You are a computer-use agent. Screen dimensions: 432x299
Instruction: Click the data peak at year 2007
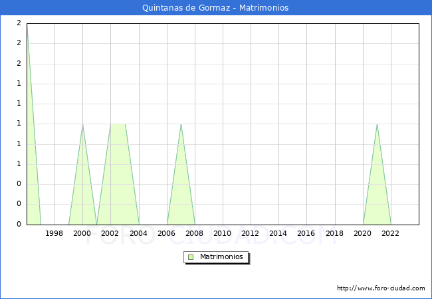coord(181,124)
